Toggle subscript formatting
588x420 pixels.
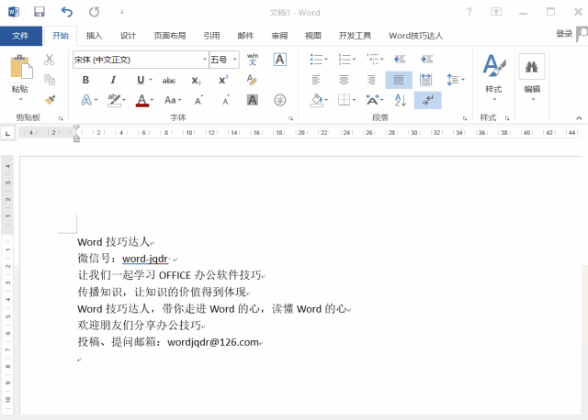tap(196, 81)
